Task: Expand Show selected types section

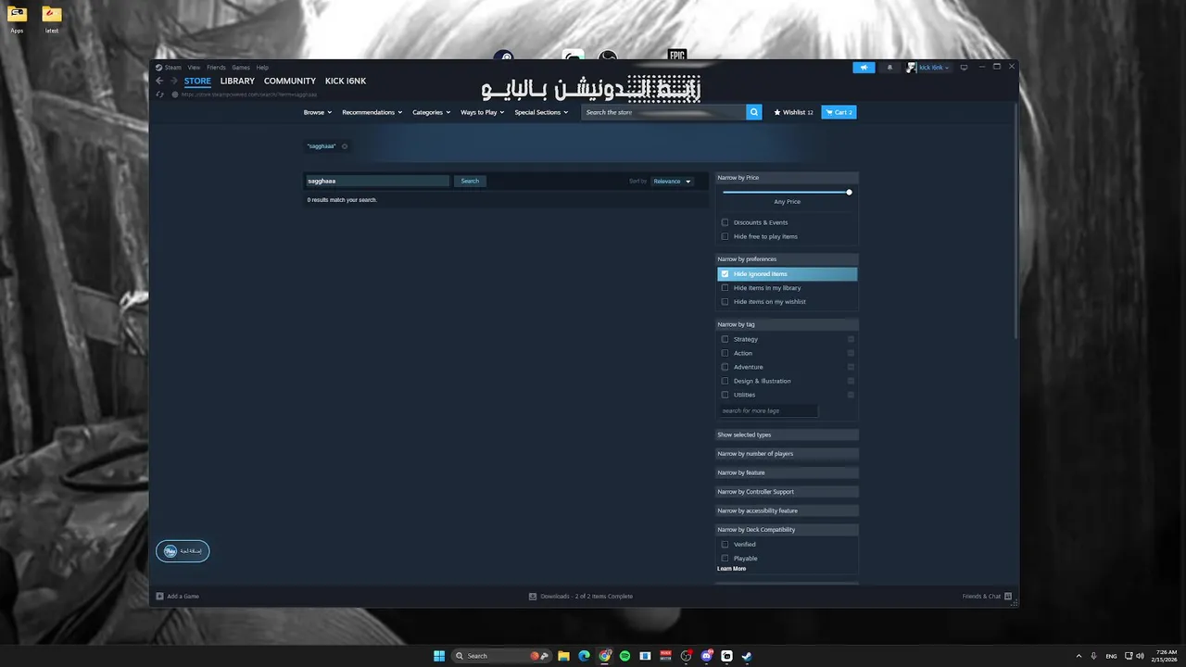Action: (x=787, y=434)
